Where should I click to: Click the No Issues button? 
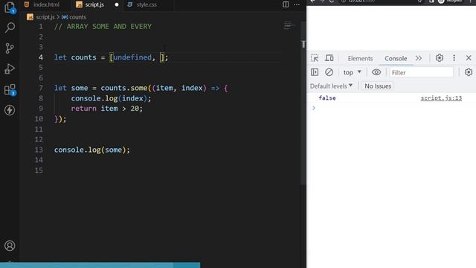point(377,86)
